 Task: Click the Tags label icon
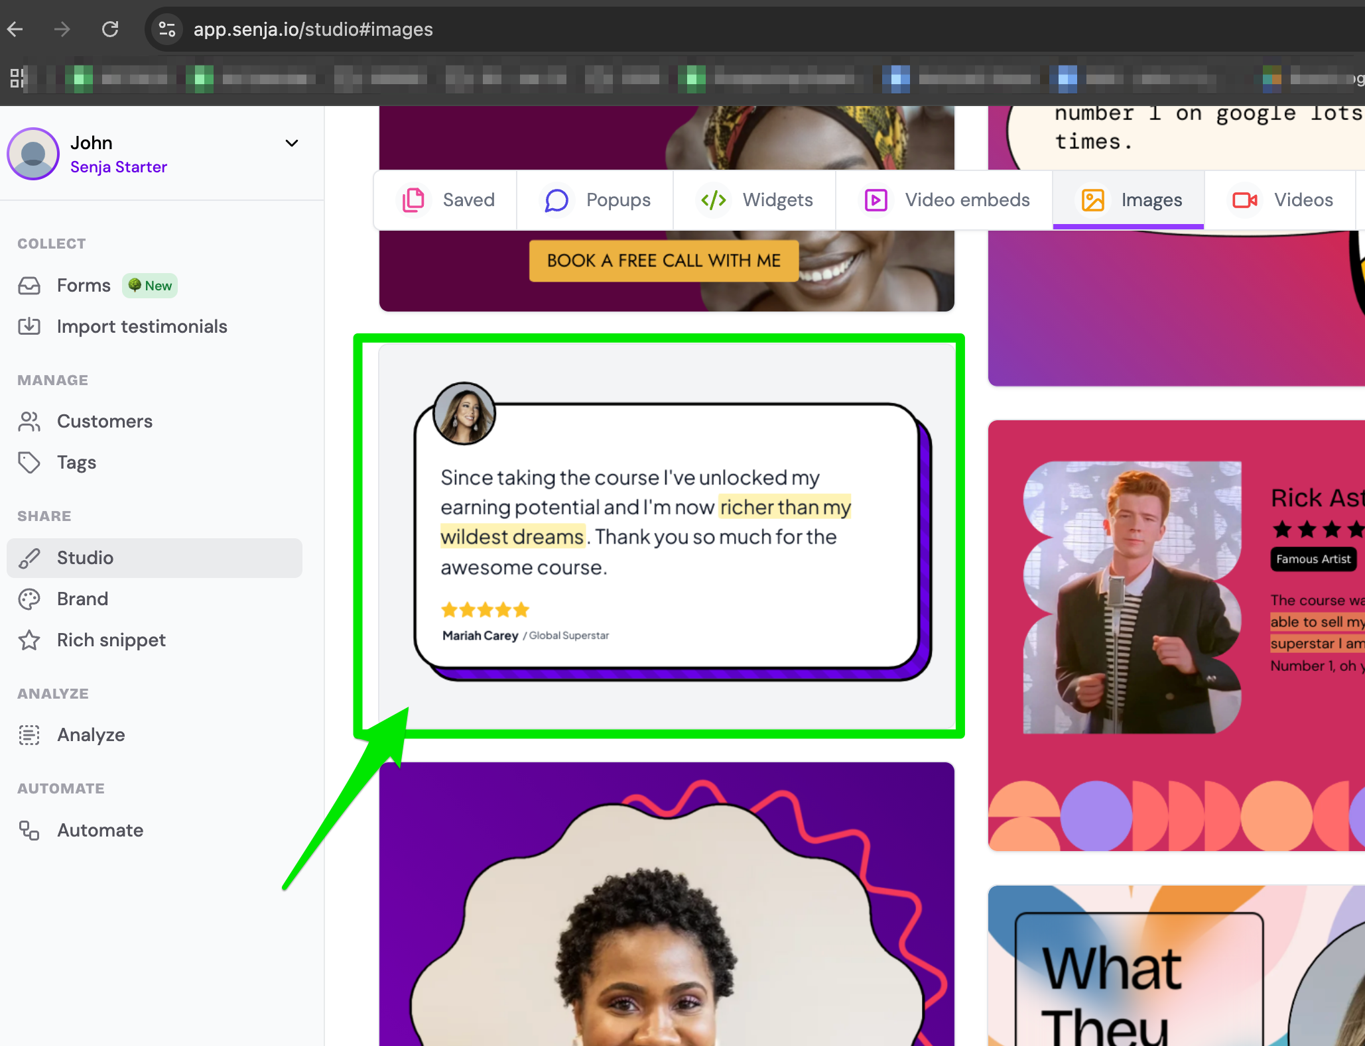coord(29,463)
